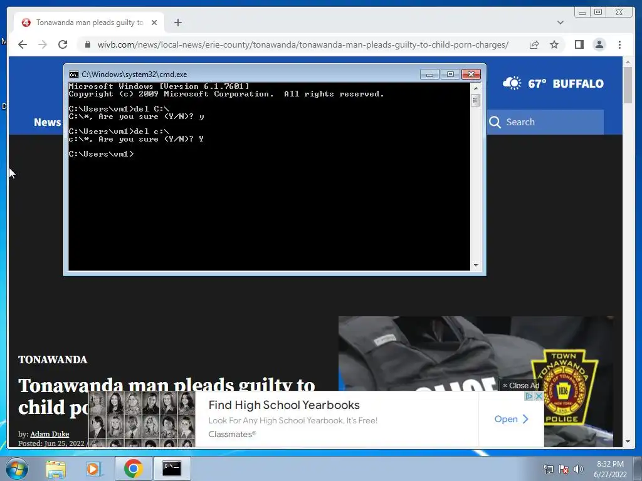View site info via the padlock icon
Screen dimensions: 642x481
coord(88,44)
